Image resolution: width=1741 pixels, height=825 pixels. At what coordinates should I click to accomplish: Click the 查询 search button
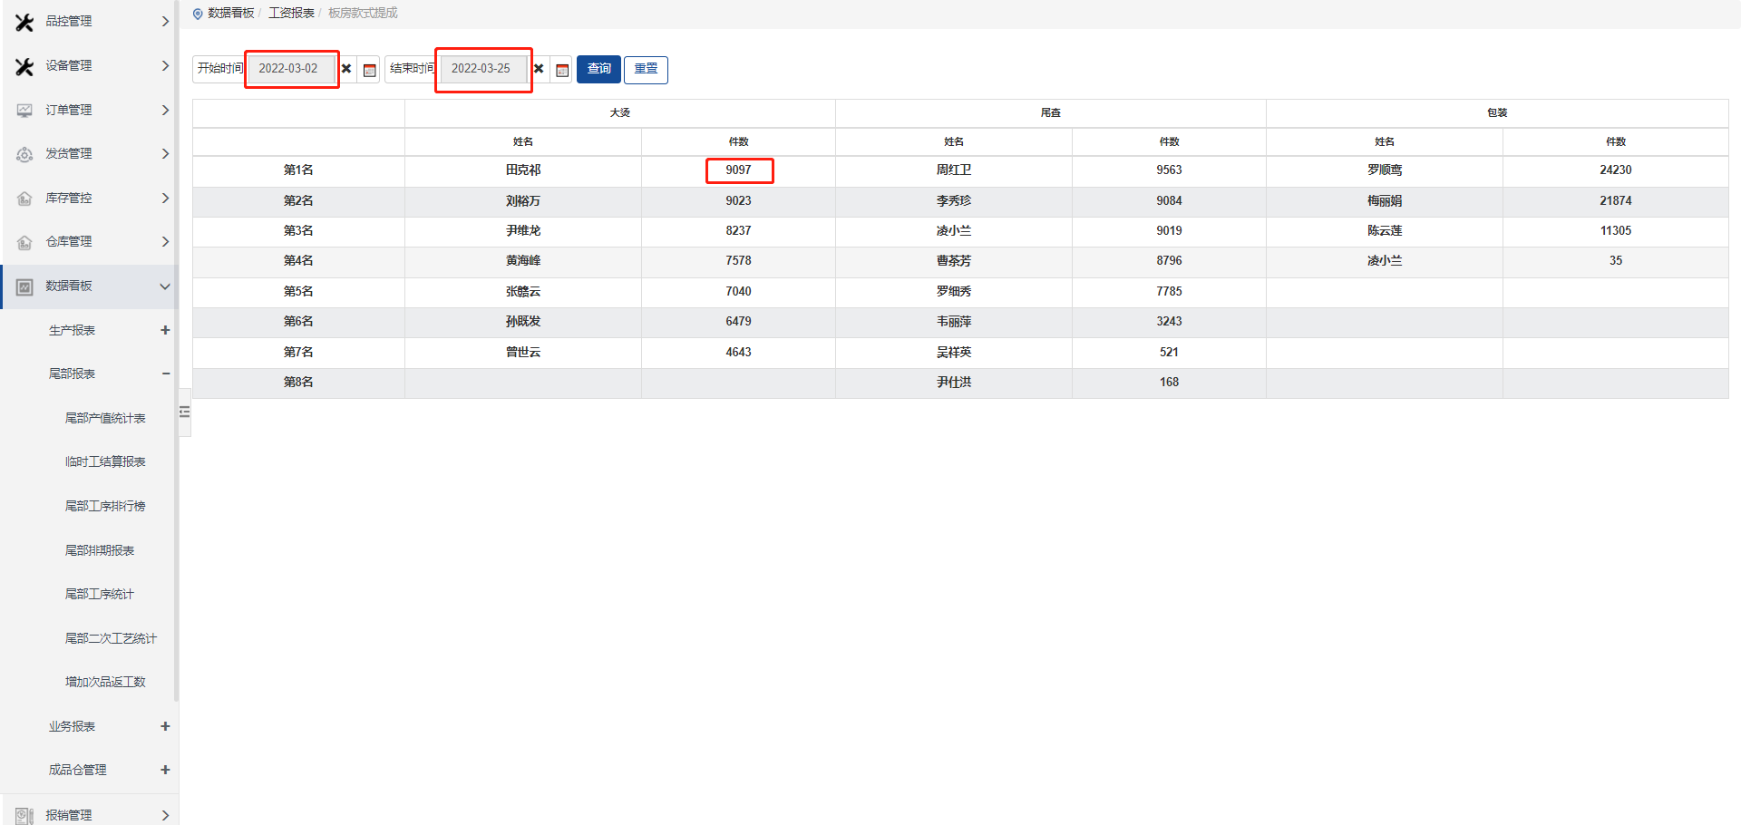598,69
